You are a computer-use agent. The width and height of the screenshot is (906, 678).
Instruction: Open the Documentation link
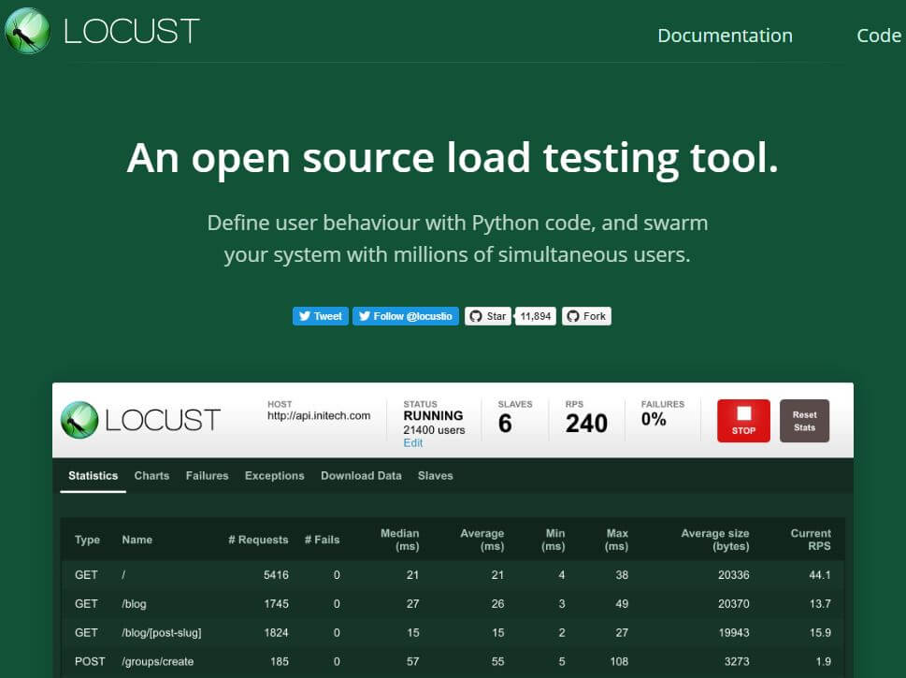[x=726, y=36]
